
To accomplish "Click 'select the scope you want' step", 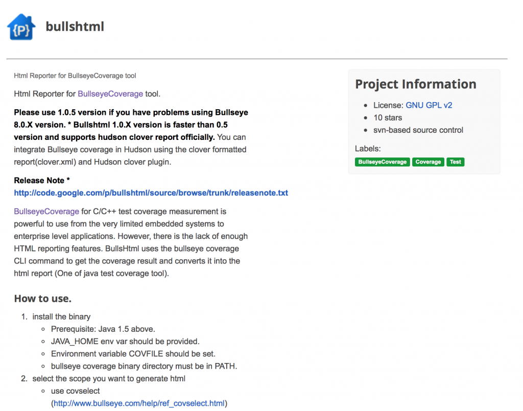I will point(109,379).
